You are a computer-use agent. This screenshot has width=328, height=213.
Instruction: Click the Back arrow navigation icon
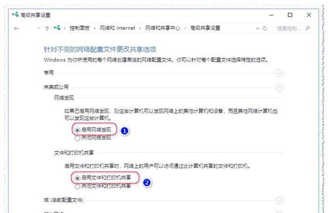(x=16, y=28)
